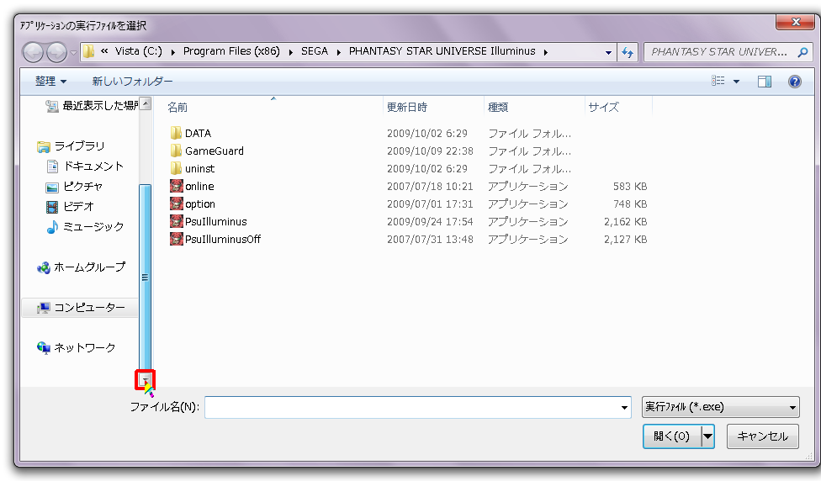Select the DATA folder icon

176,133
